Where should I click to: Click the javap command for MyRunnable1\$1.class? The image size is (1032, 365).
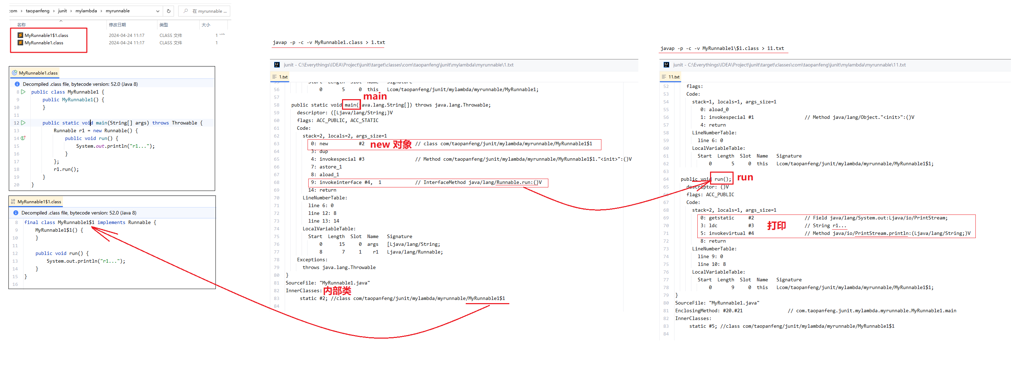point(722,49)
